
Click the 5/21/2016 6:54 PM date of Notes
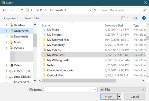tap(117, 65)
